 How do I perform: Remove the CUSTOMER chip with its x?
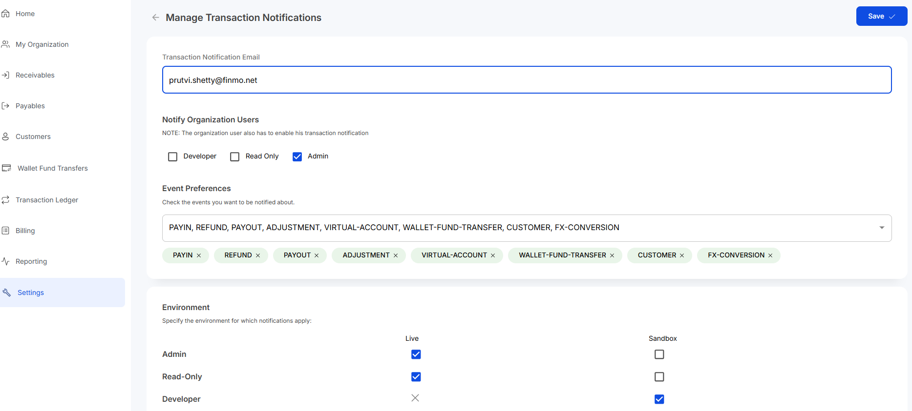pyautogui.click(x=682, y=255)
